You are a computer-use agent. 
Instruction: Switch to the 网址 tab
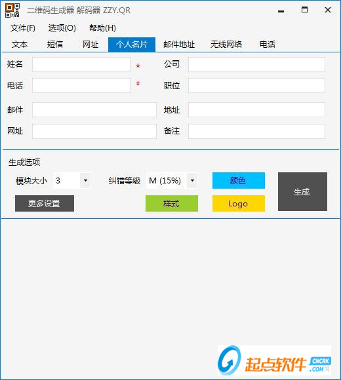click(90, 45)
